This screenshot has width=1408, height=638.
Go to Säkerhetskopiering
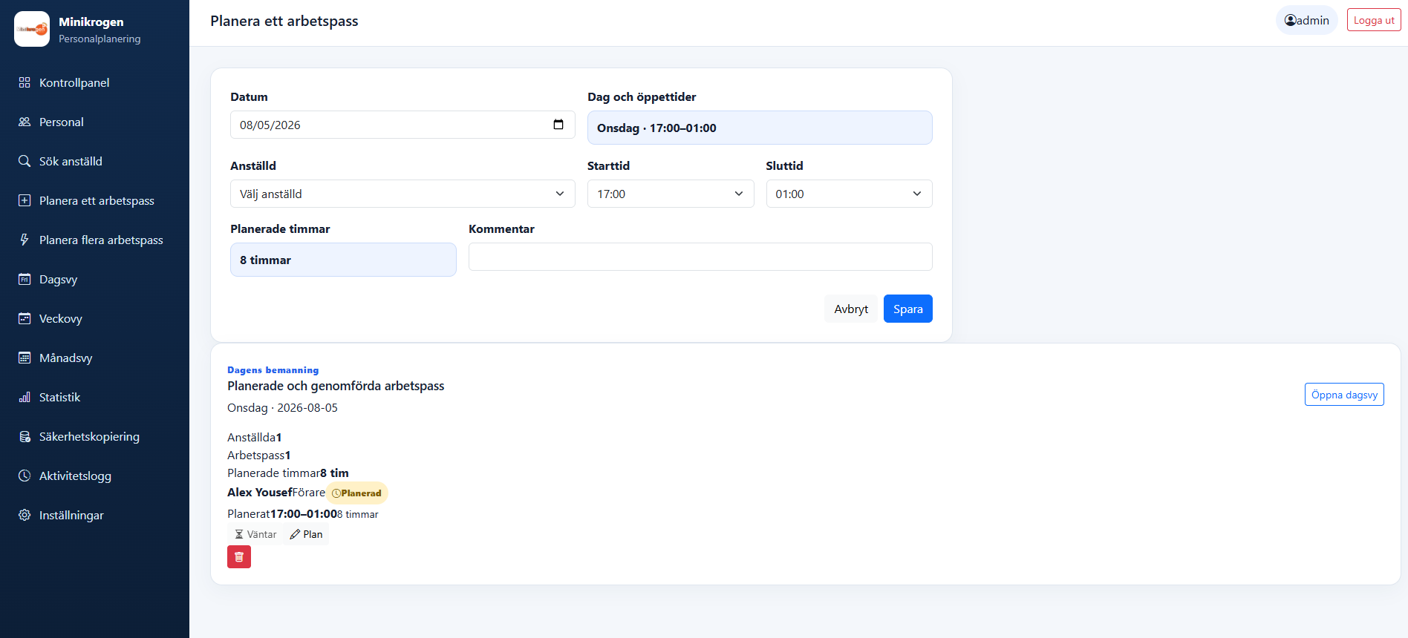click(x=94, y=436)
